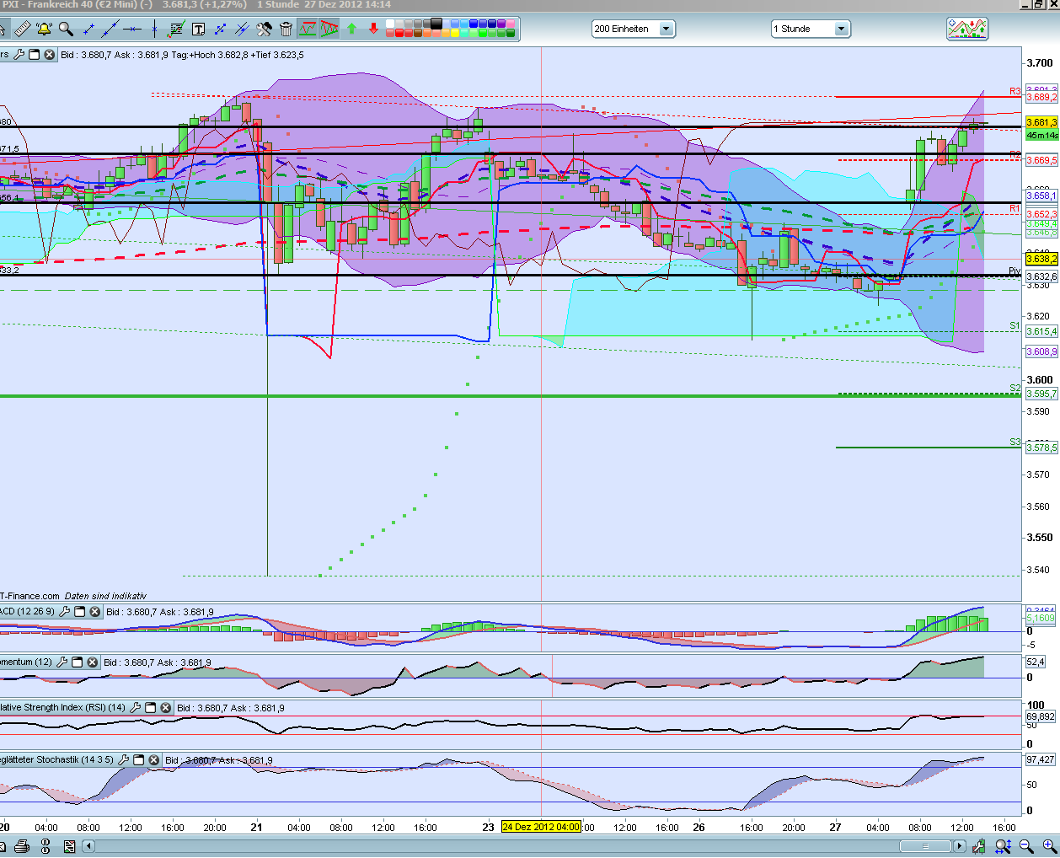Maximize the RSI indicator panel
Image resolution: width=1060 pixels, height=858 pixels.
151,708
